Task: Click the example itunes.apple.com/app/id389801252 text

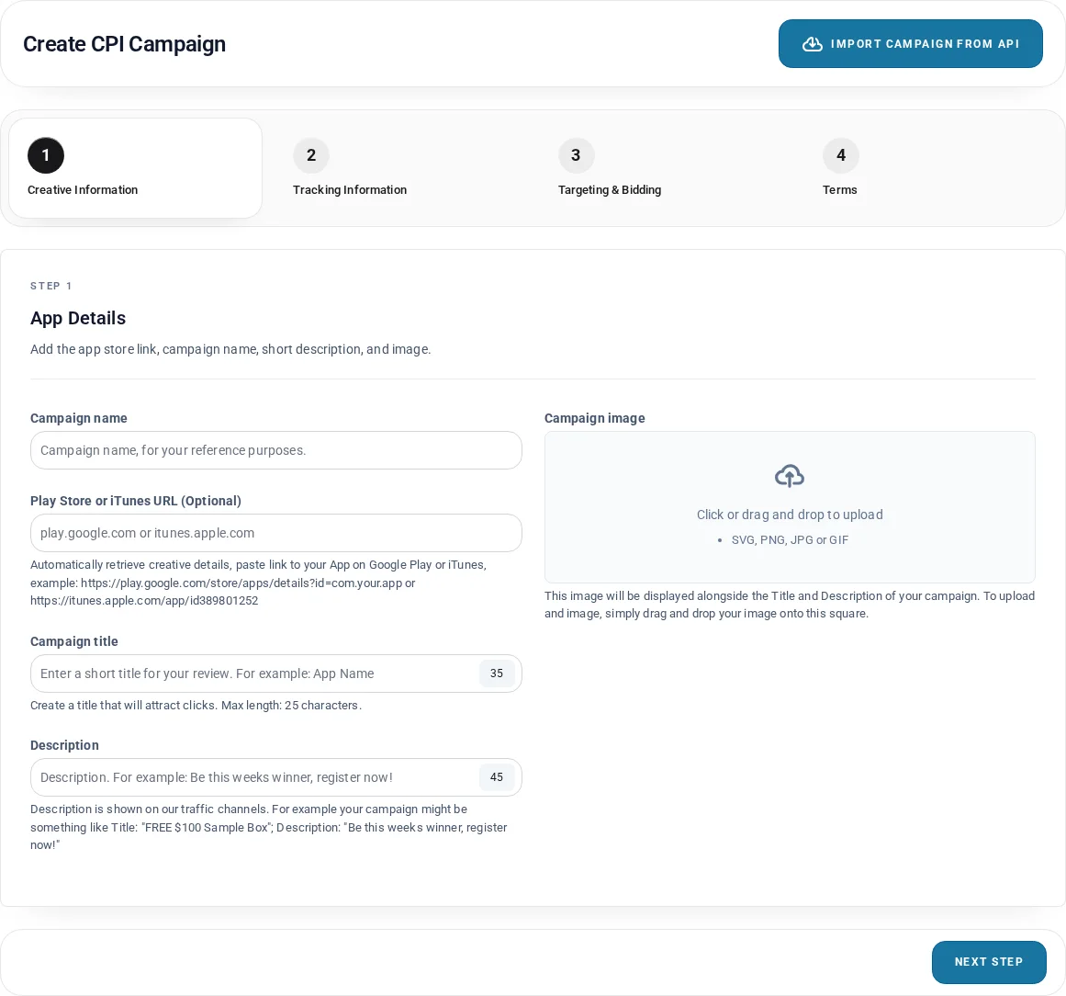Action: point(144,601)
